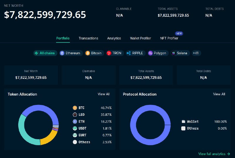Click the Solana chain logo icon
Image resolution: width=235 pixels, height=158 pixels.
point(173,53)
